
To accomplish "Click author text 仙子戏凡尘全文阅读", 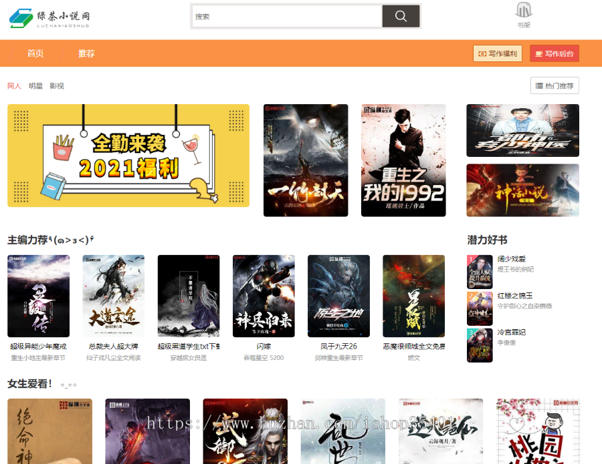I will click(x=114, y=358).
